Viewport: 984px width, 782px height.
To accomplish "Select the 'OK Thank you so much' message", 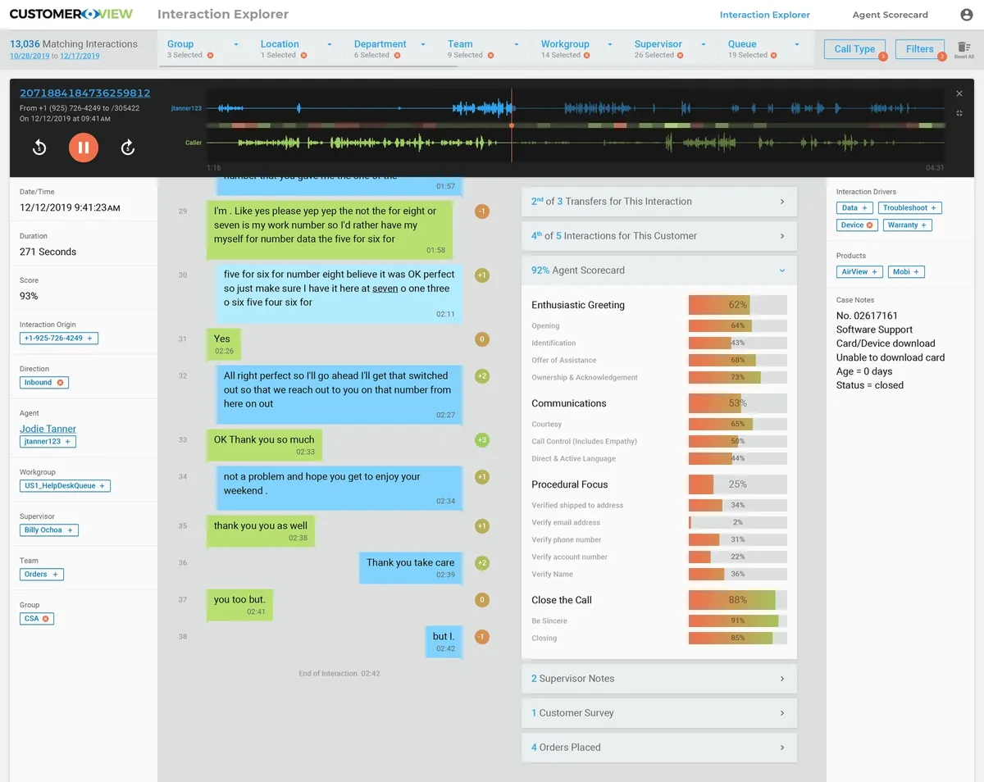I will click(x=264, y=445).
